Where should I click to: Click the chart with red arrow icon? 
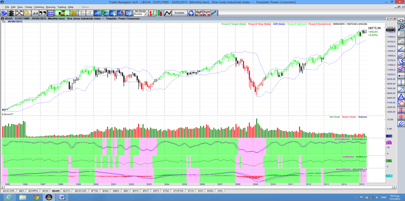(x=121, y=13)
